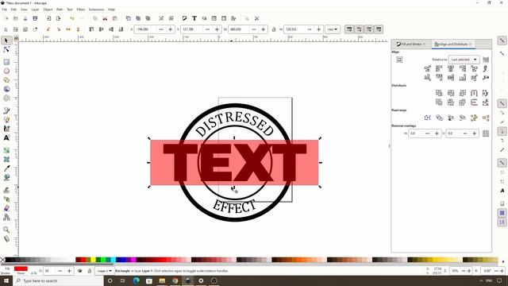This screenshot has width=508, height=286.
Task: Select the Rectangle tool
Action: (6, 62)
